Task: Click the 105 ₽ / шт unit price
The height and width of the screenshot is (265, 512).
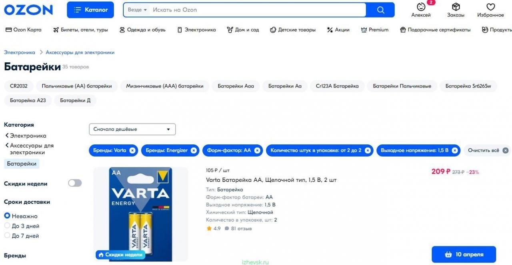Action: click(218, 170)
